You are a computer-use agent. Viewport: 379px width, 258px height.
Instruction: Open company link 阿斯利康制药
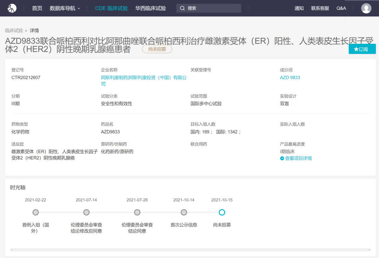[114, 78]
